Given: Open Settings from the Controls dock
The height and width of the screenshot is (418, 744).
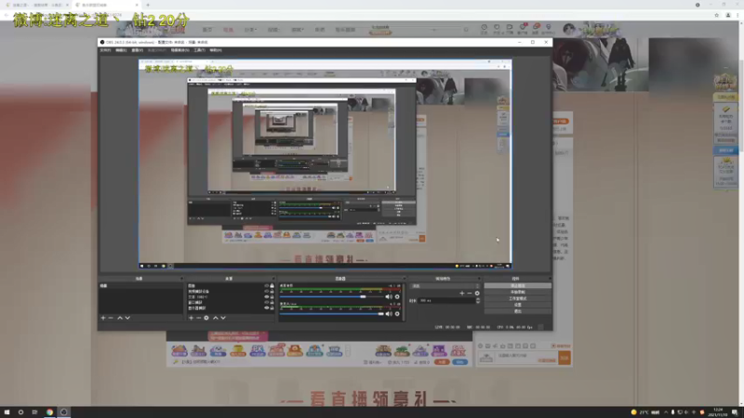Looking at the screenshot, I should coord(518,305).
